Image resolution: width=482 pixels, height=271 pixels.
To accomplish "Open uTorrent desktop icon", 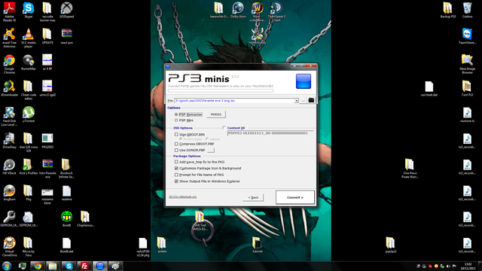I will point(29,114).
